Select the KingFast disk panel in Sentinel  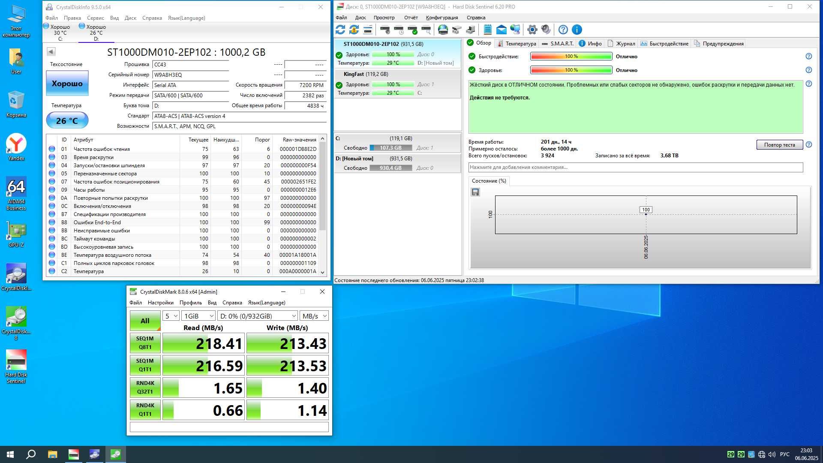(x=397, y=84)
